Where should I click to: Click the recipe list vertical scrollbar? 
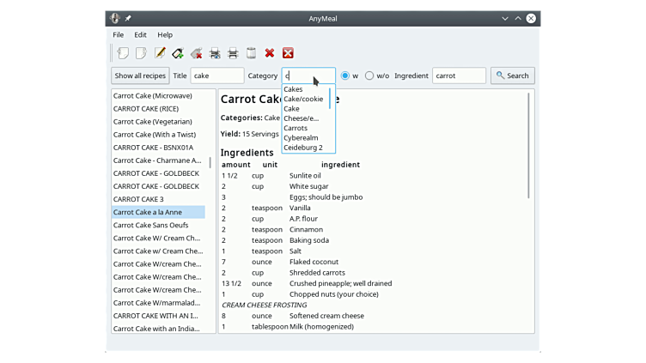pos(210,162)
